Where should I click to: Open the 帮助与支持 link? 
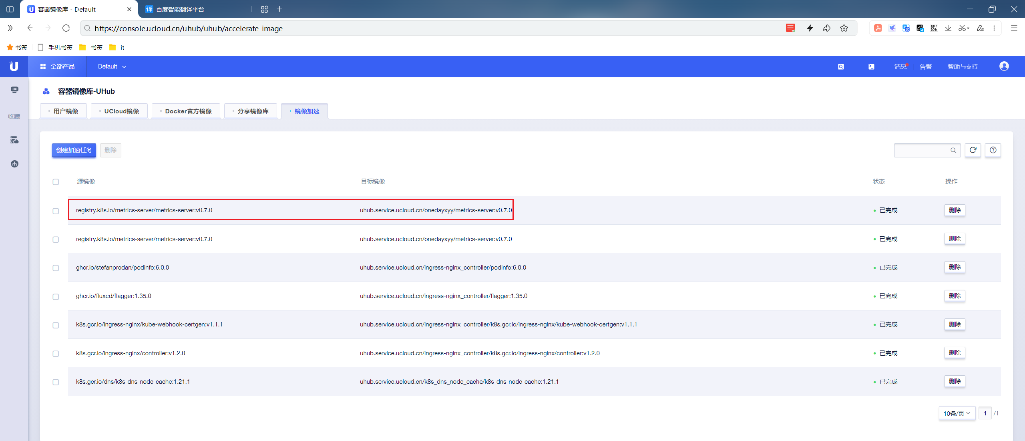coord(963,66)
